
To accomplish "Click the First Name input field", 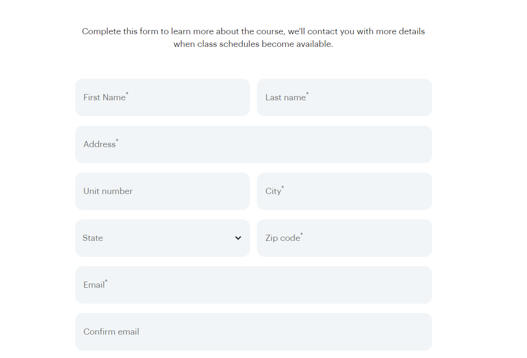I will [x=163, y=97].
